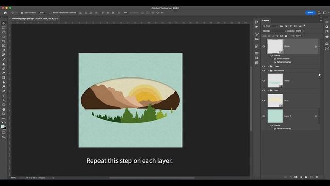Image resolution: width=330 pixels, height=186 pixels.
Task: Select the Gradient tool
Action: point(4,78)
